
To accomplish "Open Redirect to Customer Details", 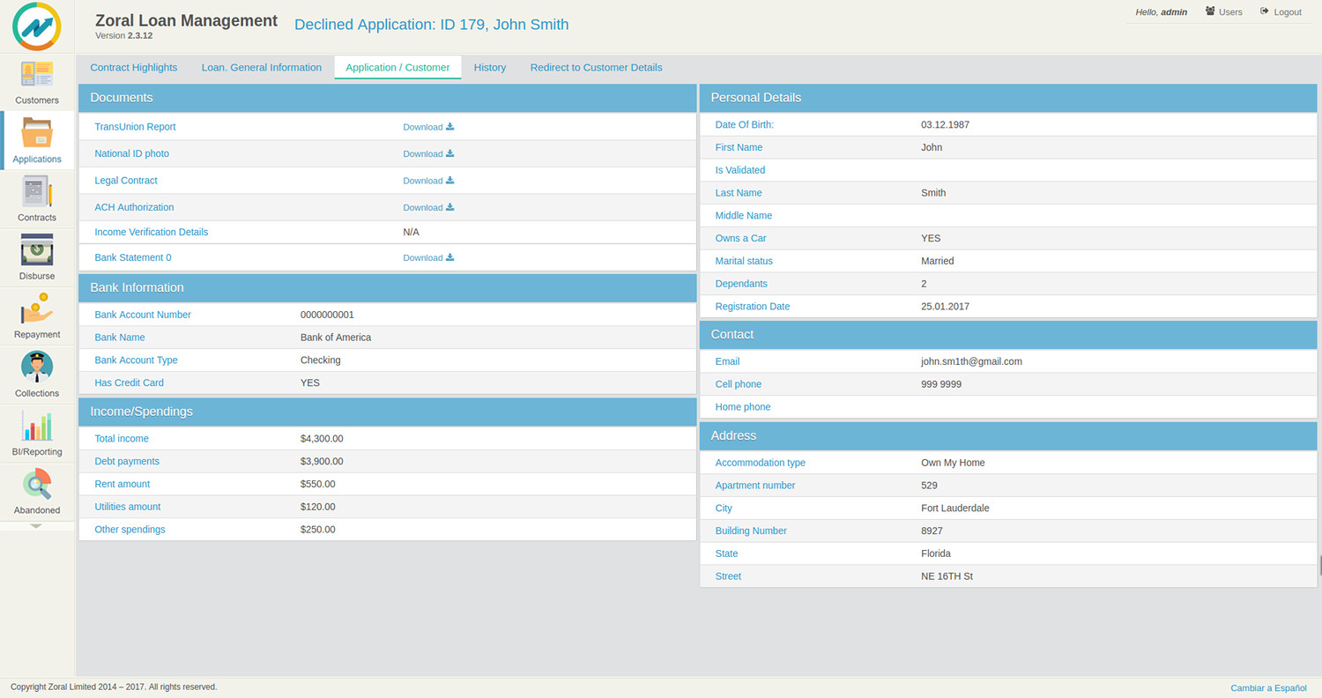I will tap(596, 67).
